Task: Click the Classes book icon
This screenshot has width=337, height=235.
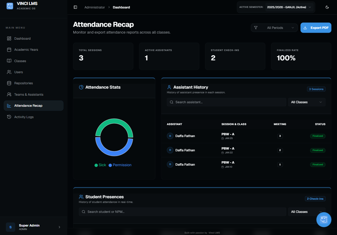Action: [x=9, y=61]
